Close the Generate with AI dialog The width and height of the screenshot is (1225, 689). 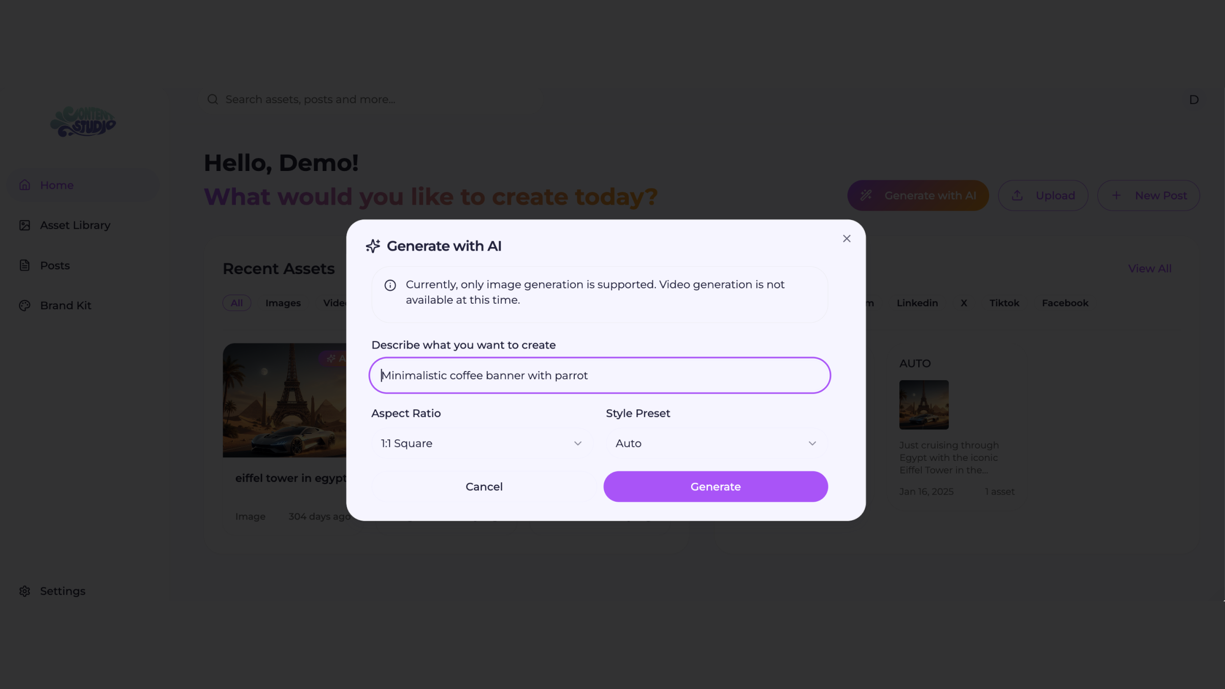[x=846, y=239]
